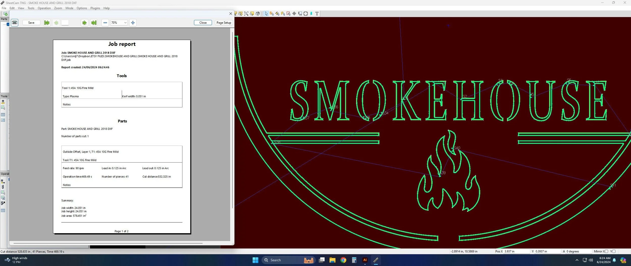Click the Pos X value field
The image size is (631, 266).
click(x=517, y=251)
